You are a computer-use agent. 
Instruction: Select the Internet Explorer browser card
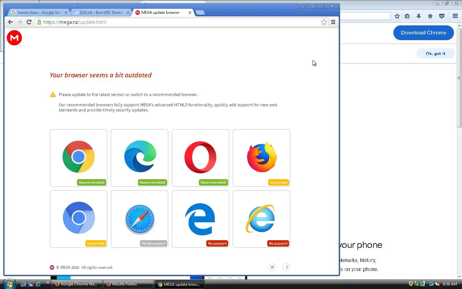point(261,219)
